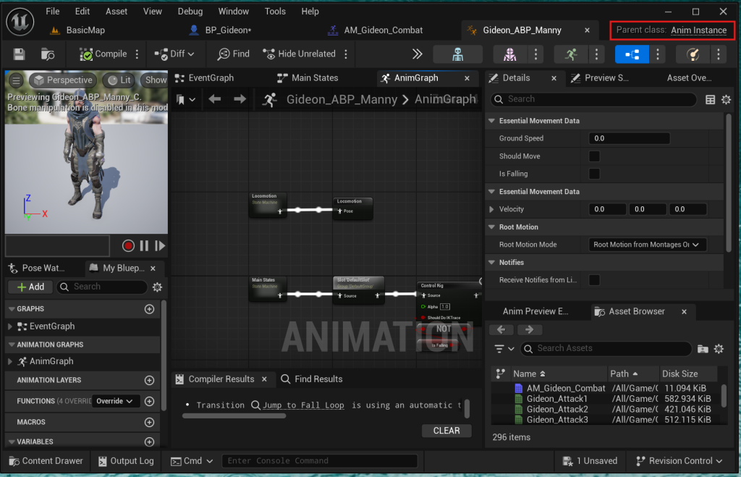Open the BasicMap tab

(x=77, y=30)
